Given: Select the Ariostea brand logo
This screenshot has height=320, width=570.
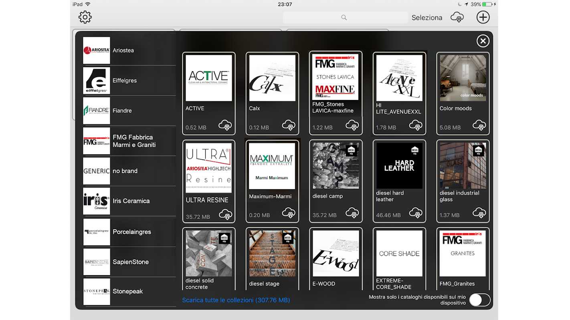Looking at the screenshot, I should point(97,50).
